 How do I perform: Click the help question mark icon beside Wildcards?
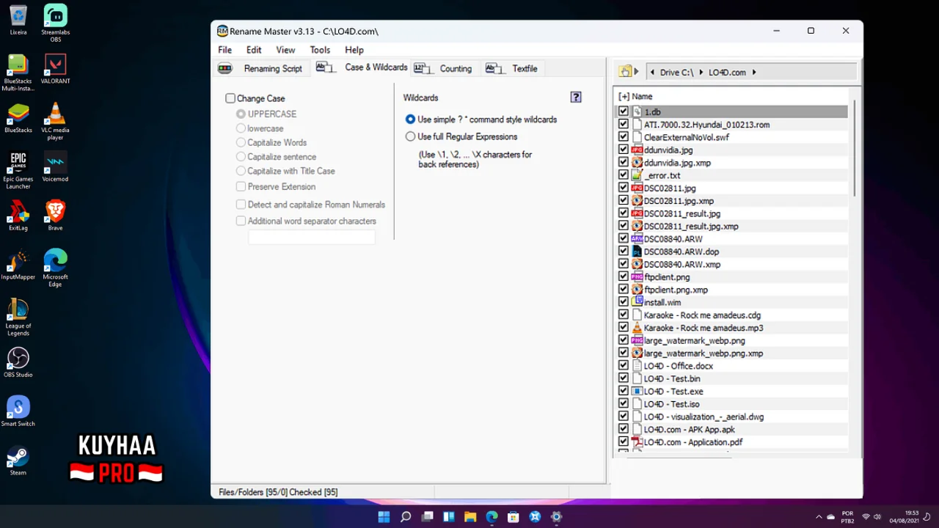point(576,97)
